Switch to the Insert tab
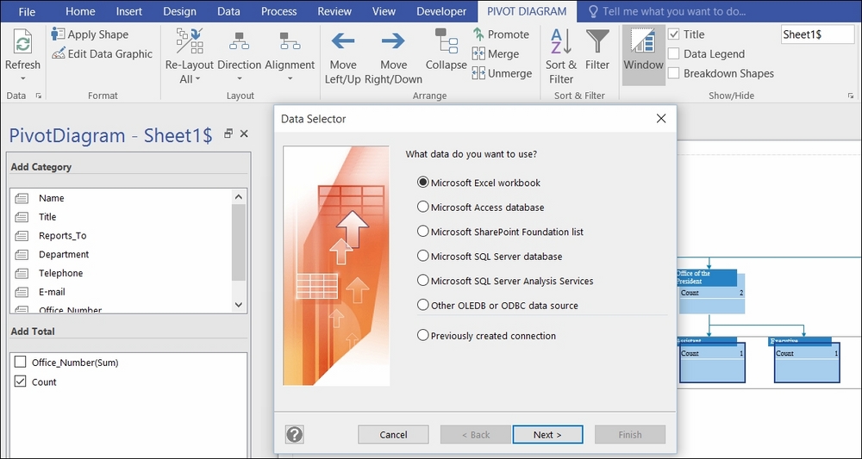Screen dimensions: 862x459 pyautogui.click(x=129, y=11)
